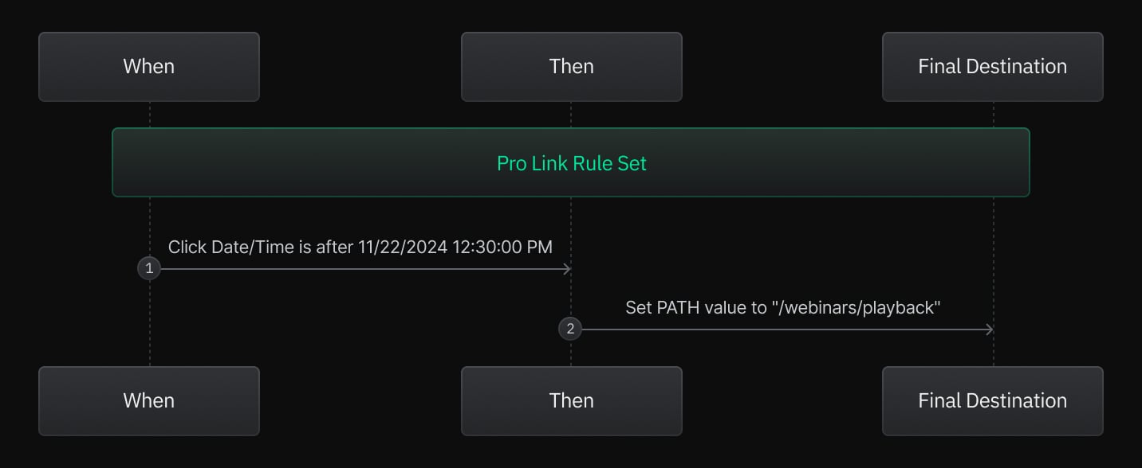Viewport: 1142px width, 468px height.
Task: Click the step 1 circle marker
Action: pos(149,269)
